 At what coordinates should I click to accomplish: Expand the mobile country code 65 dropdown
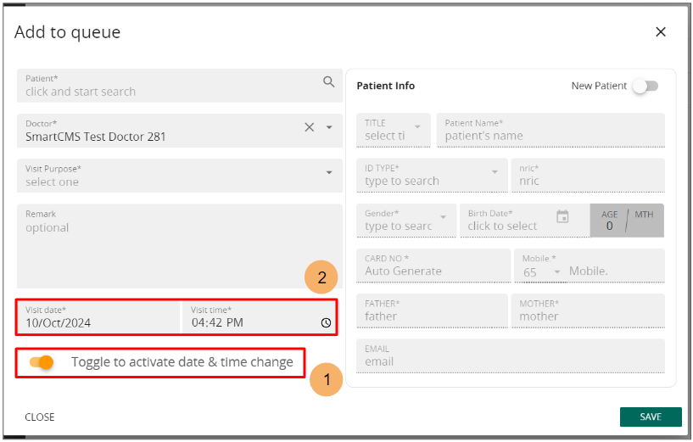[x=542, y=272]
